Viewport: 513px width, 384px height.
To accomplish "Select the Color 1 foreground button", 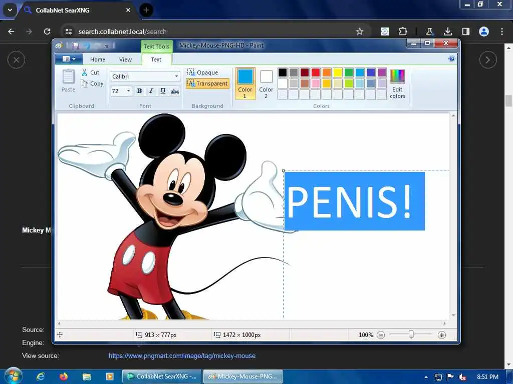I will coord(245,83).
